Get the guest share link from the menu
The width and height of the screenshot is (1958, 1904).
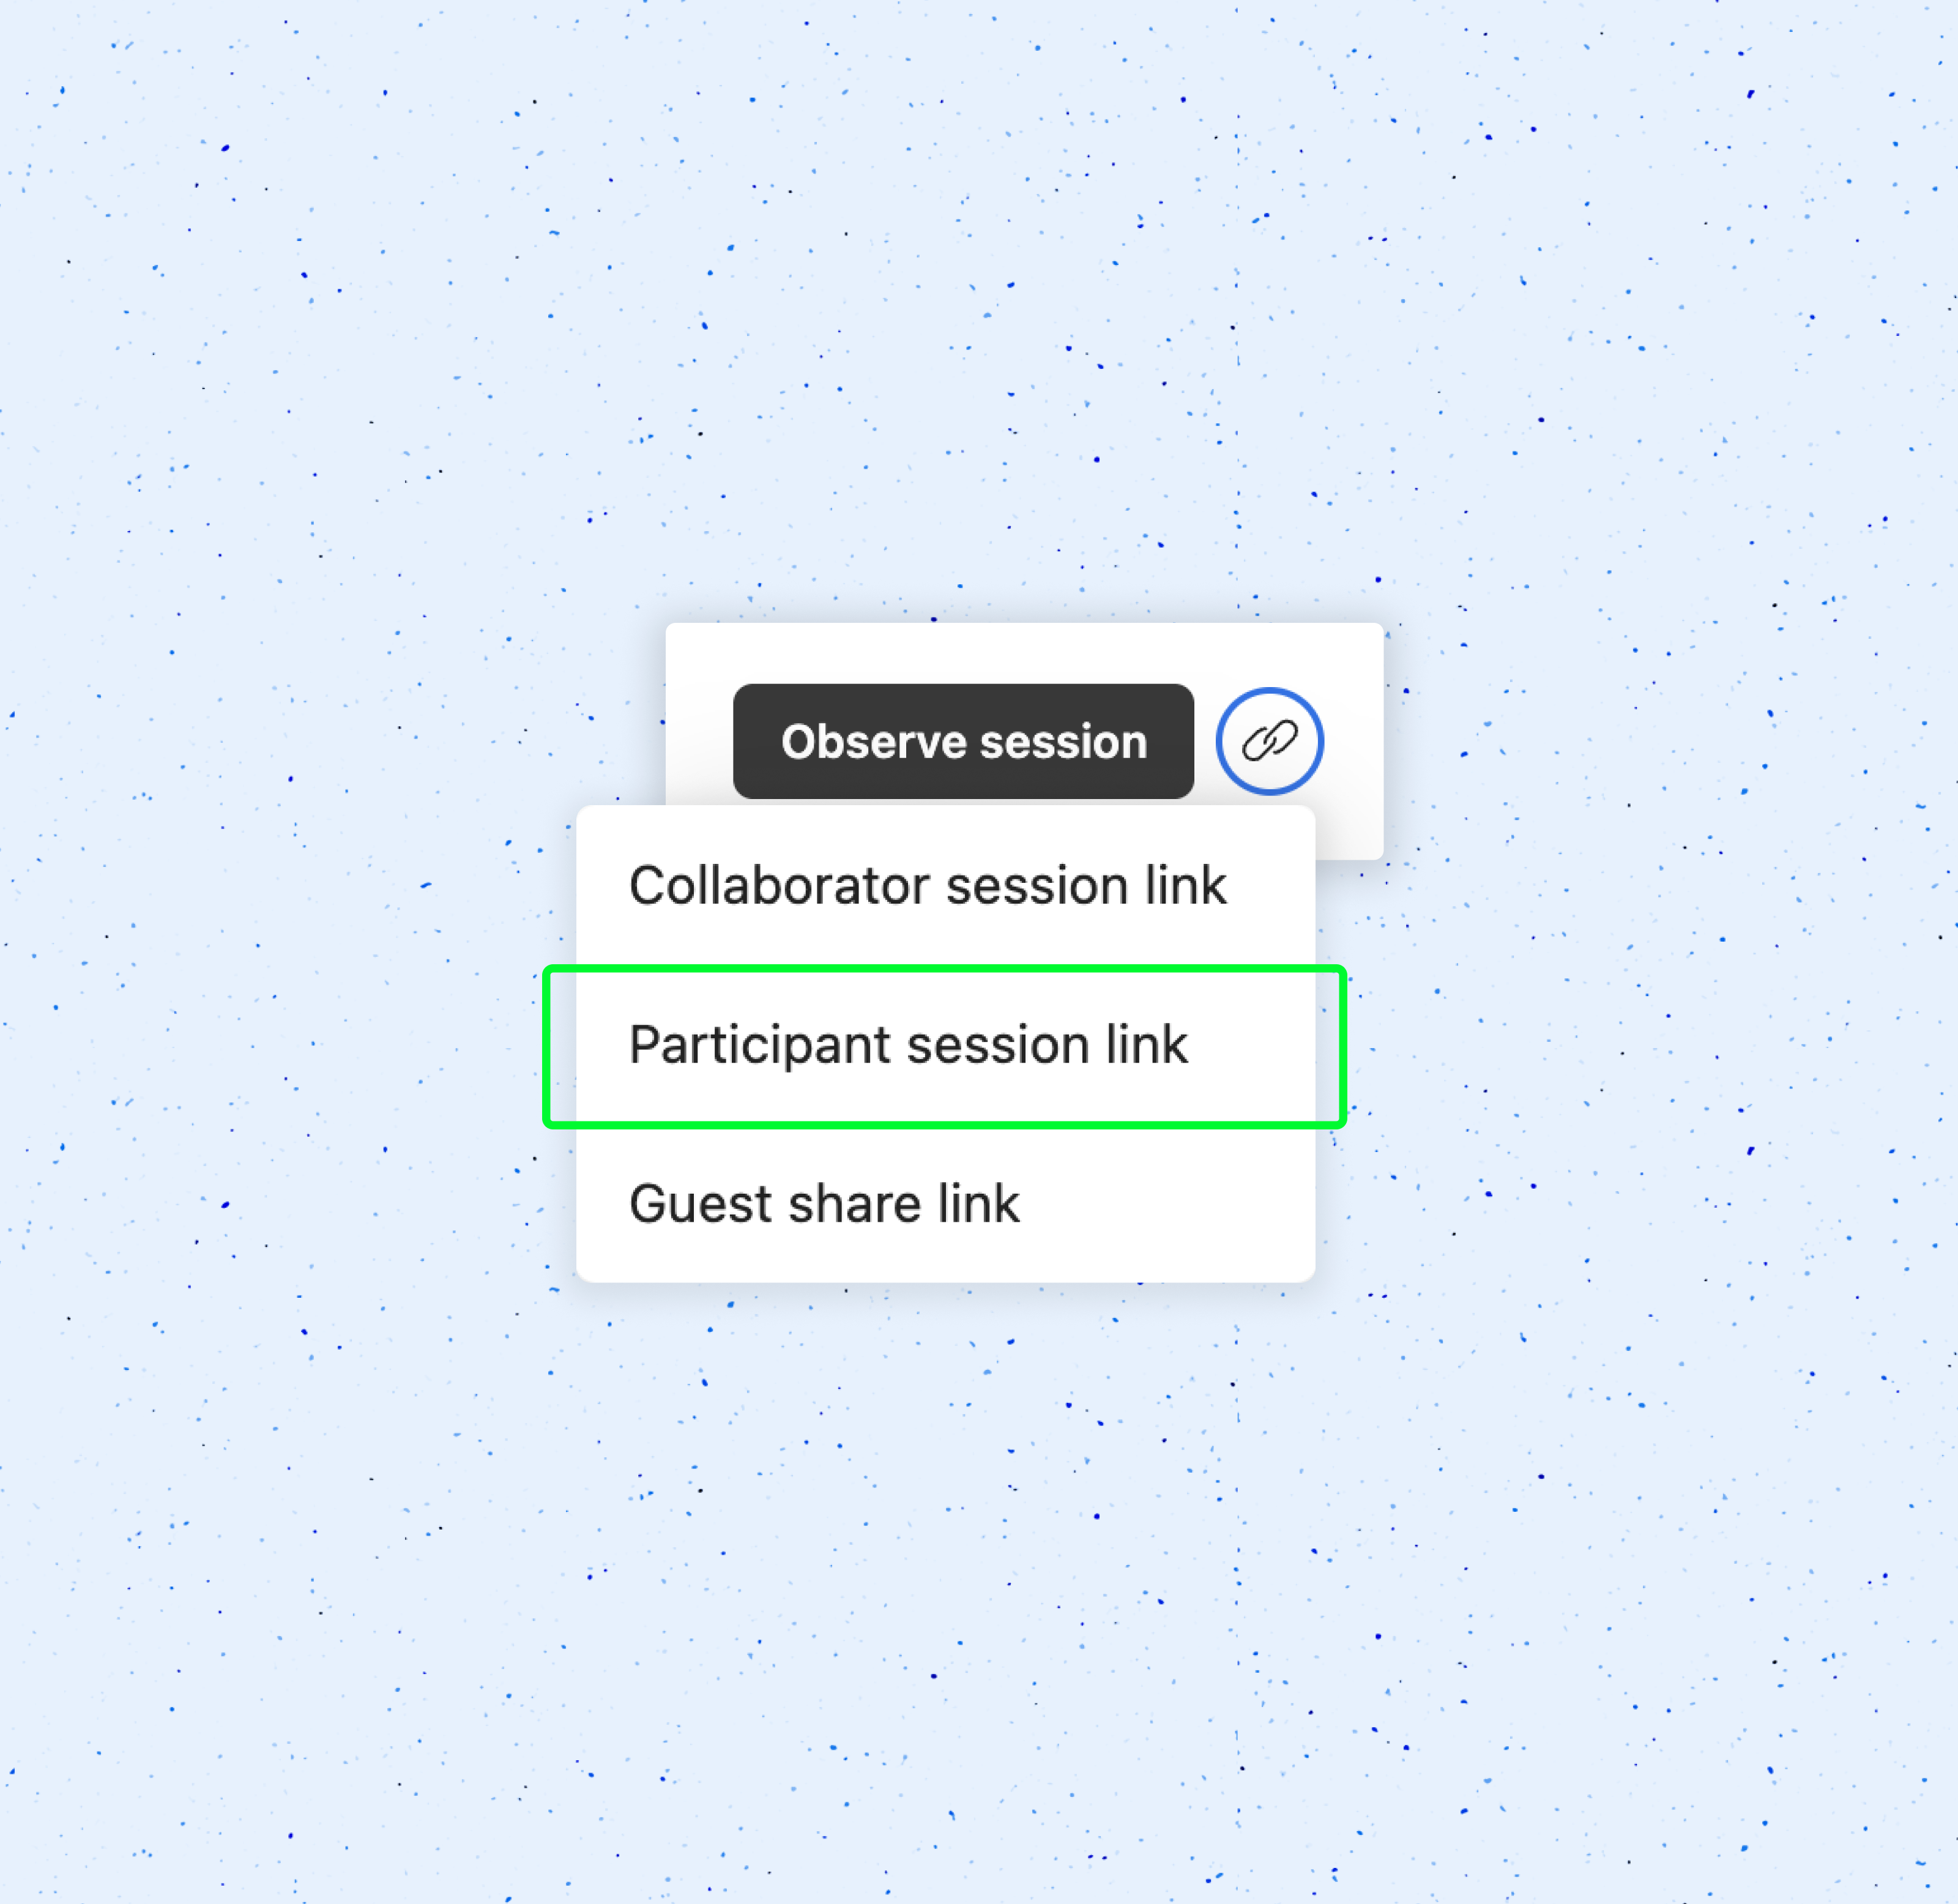[945, 1204]
